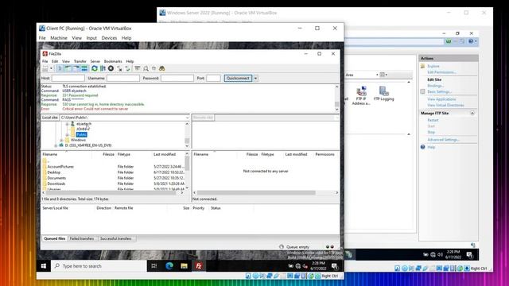Open Windows Start button in Client PC
The image size is (509, 286).
pos(44,266)
